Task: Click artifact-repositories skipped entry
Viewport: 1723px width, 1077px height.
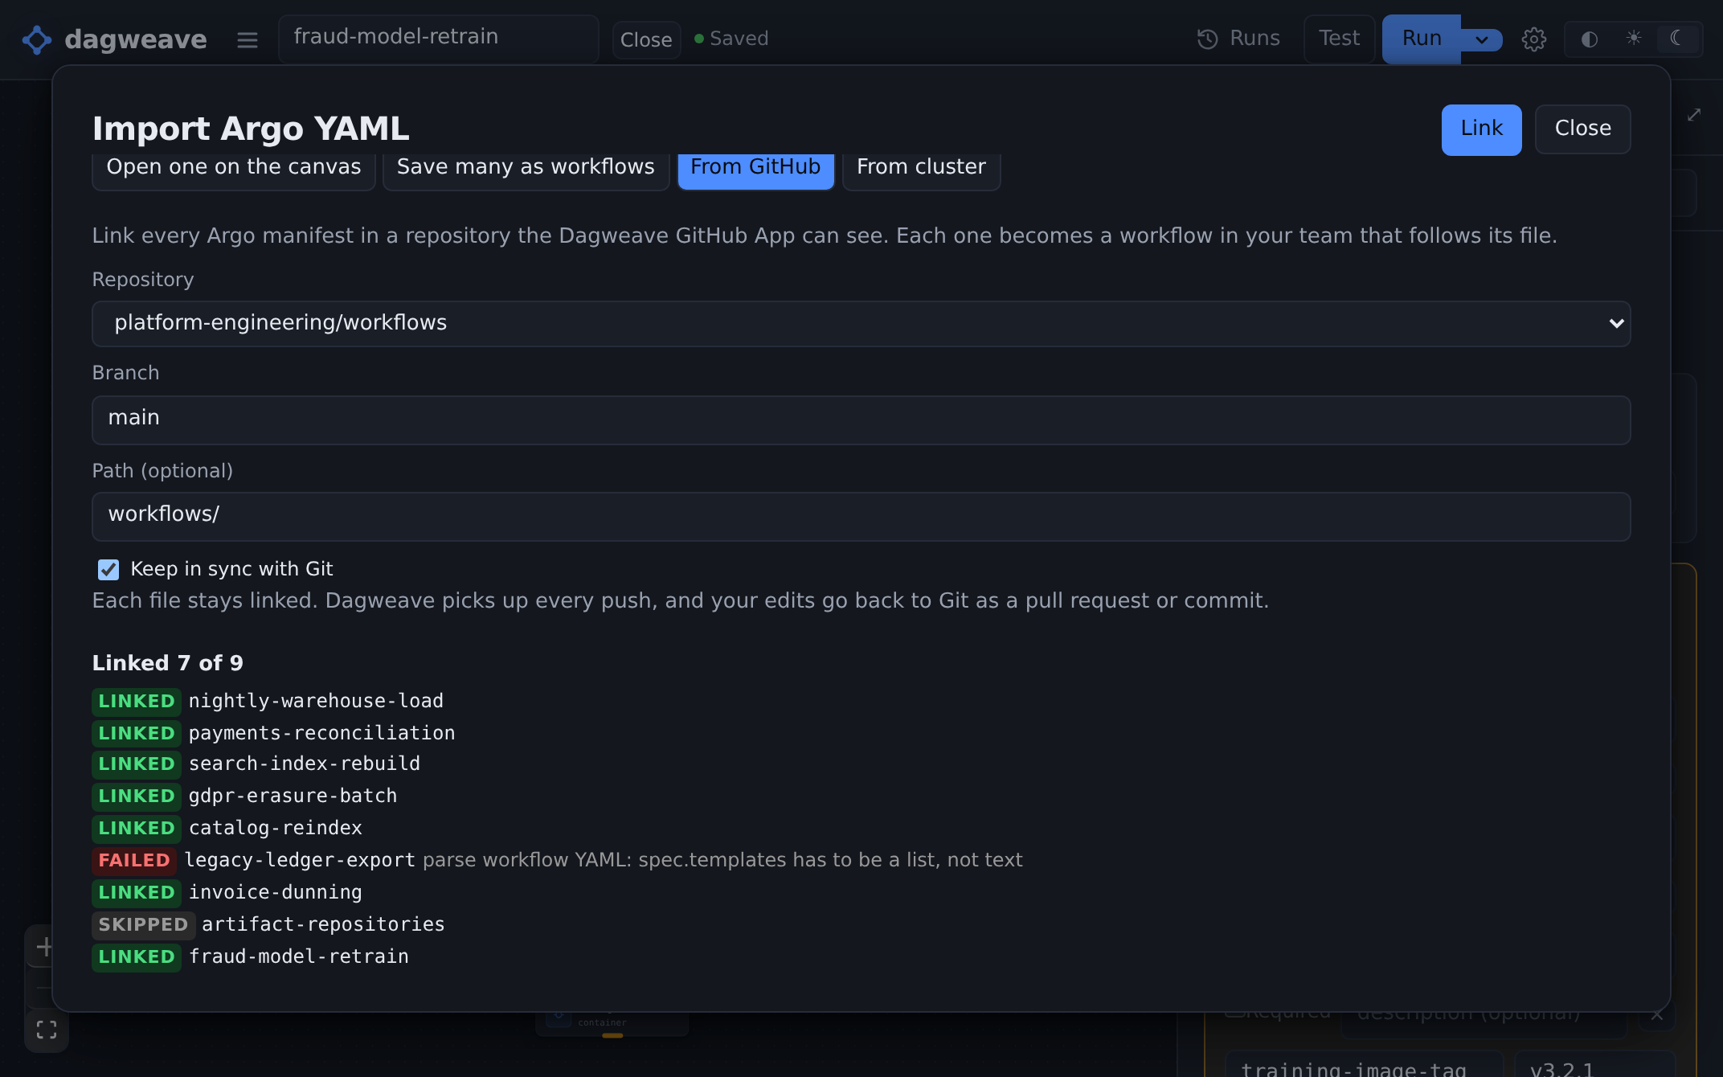Action: pos(323,925)
